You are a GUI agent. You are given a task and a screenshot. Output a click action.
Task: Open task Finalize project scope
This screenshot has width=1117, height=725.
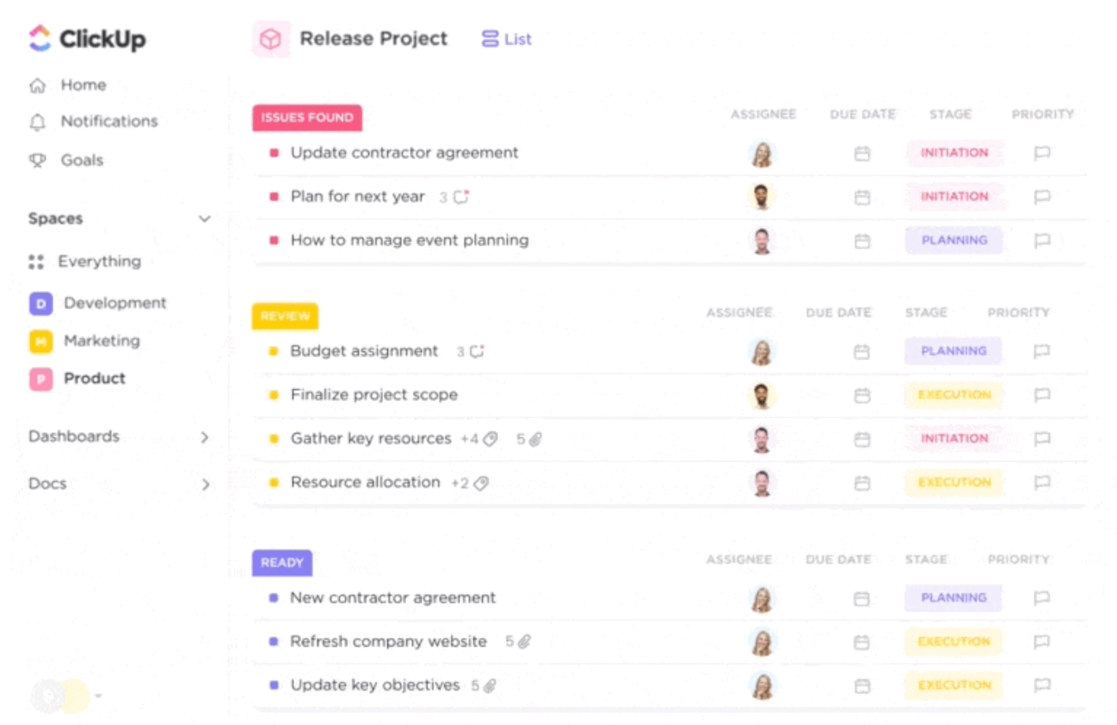pyautogui.click(x=374, y=395)
